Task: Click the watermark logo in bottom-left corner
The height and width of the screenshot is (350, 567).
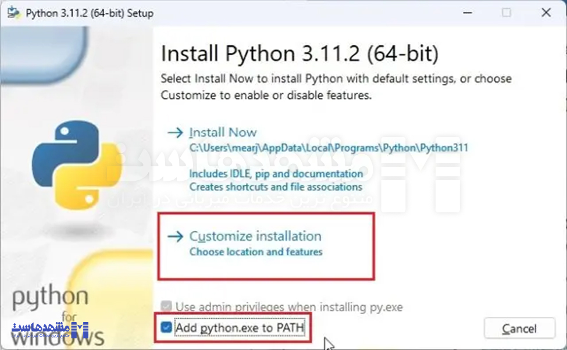Action: tap(50, 329)
